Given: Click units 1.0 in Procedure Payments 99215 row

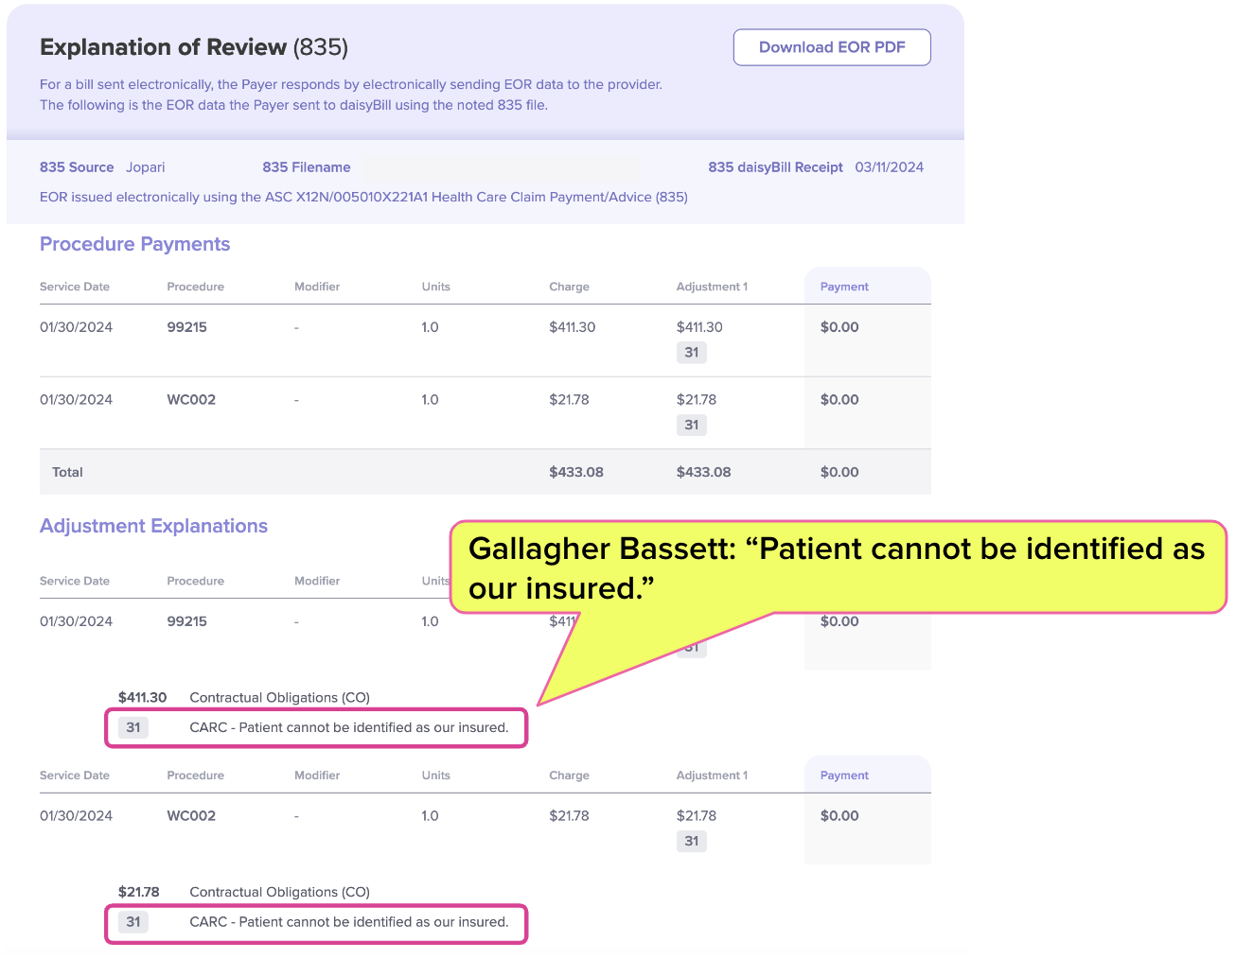Looking at the screenshot, I should click(x=431, y=327).
